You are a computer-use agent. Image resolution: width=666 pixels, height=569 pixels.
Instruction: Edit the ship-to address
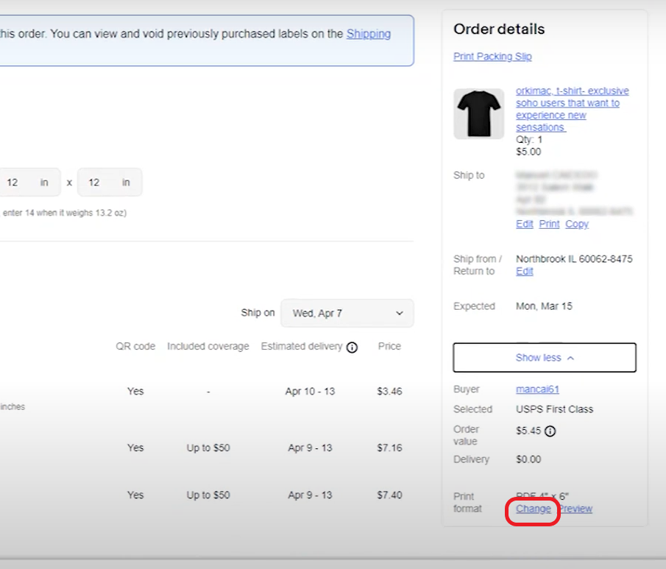(524, 224)
